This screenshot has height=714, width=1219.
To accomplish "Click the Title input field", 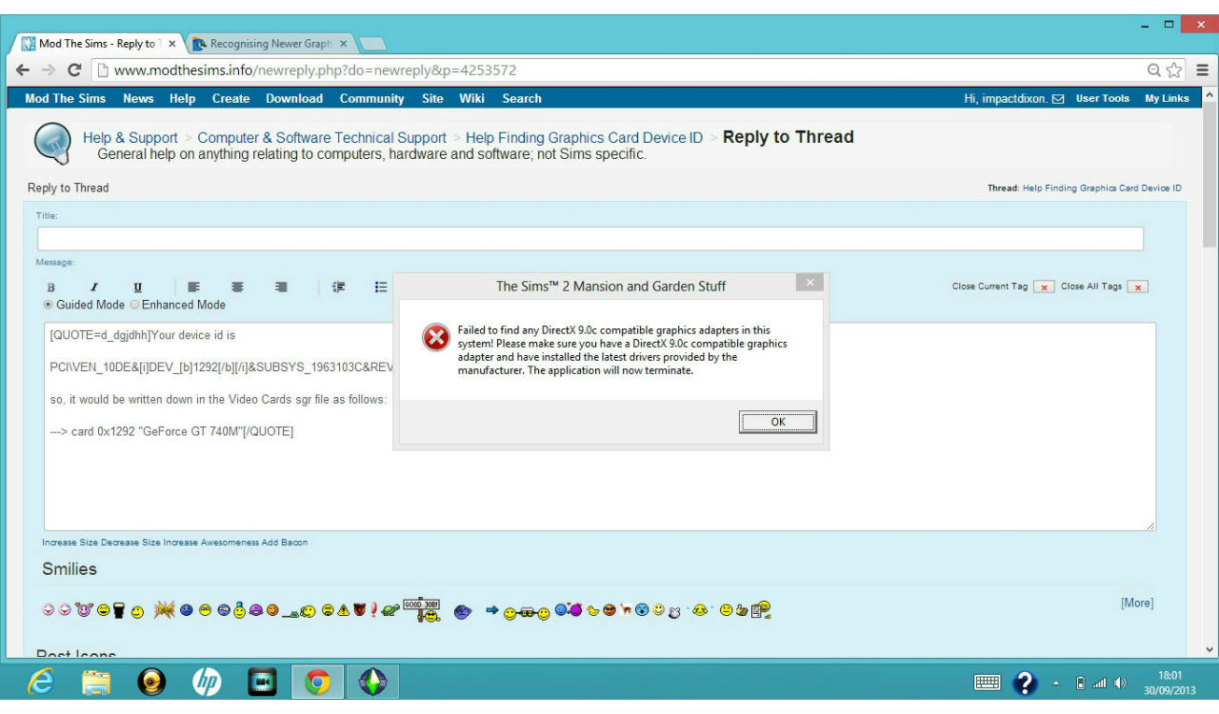I will [x=590, y=239].
